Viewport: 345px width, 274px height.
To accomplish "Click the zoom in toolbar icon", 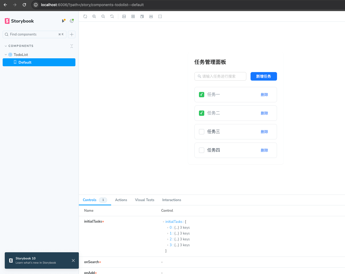I will pyautogui.click(x=94, y=16).
